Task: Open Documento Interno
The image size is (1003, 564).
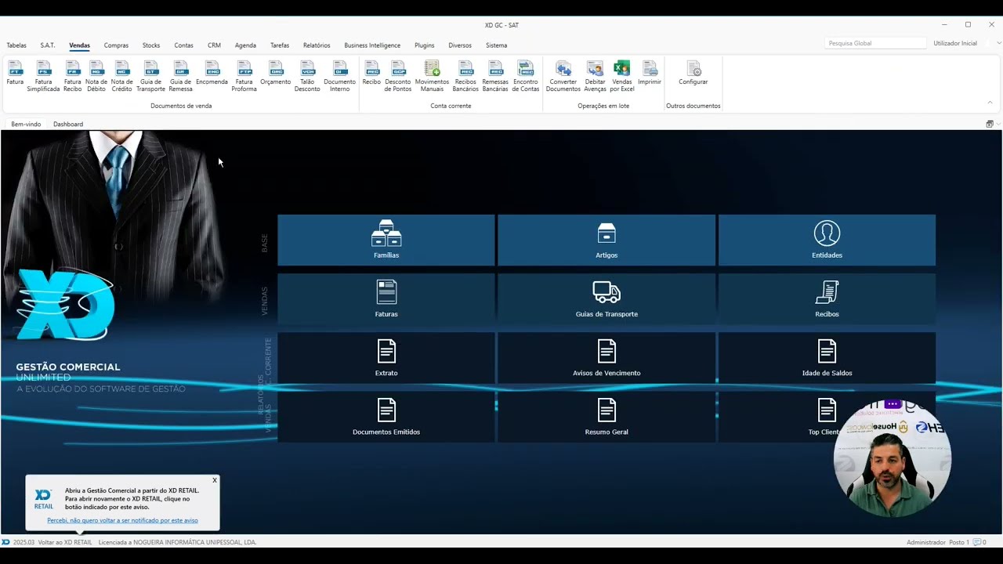Action: (x=340, y=76)
